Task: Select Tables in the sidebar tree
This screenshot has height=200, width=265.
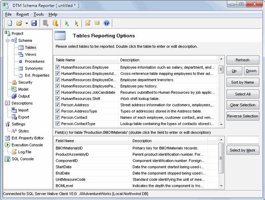Action: [x=30, y=48]
